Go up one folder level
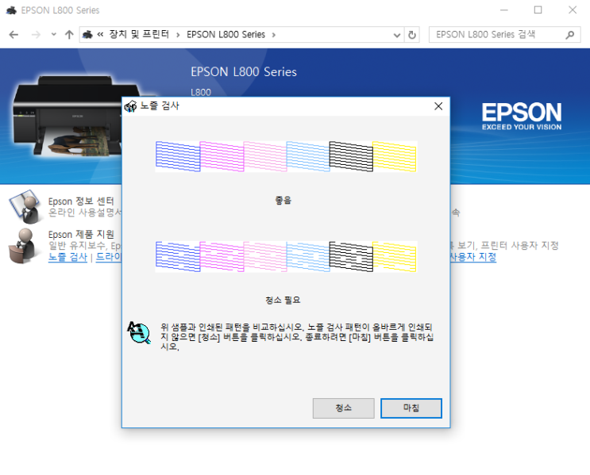Viewport: 590px width, 475px height. pyautogui.click(x=69, y=35)
